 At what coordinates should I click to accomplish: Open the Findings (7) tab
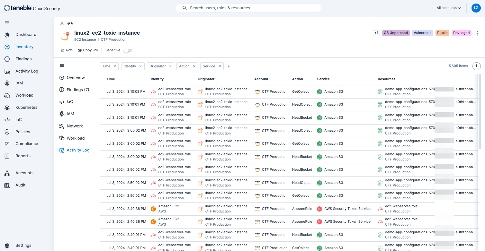pos(78,90)
